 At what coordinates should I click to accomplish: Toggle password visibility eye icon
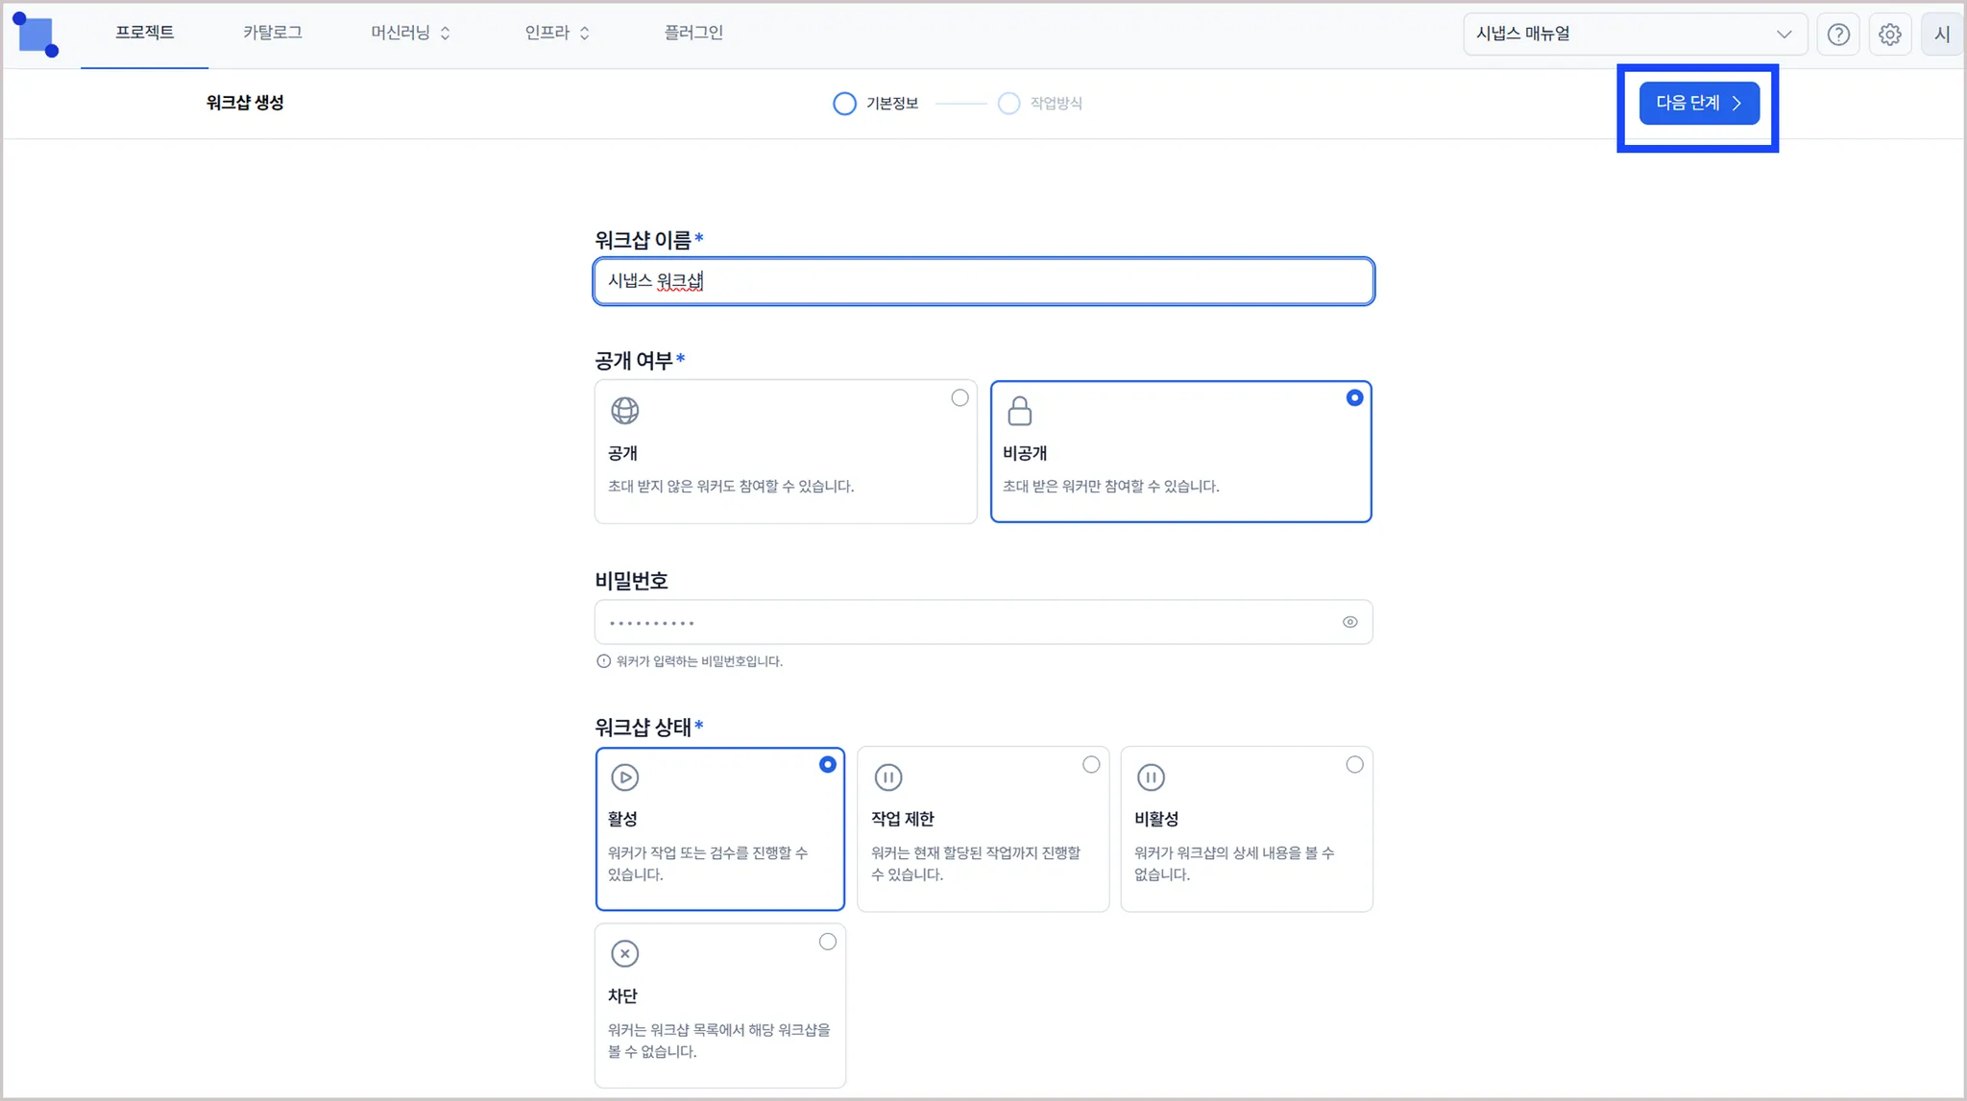pos(1349,622)
